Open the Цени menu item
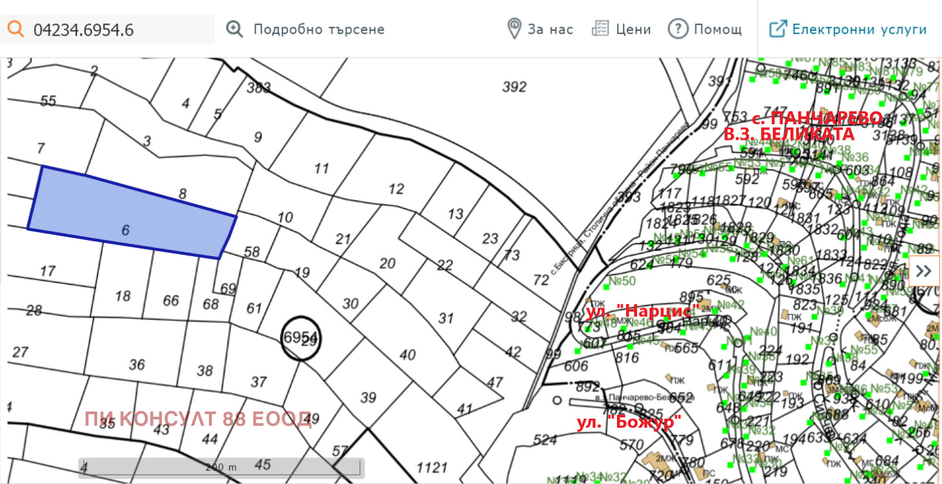 coord(633,30)
